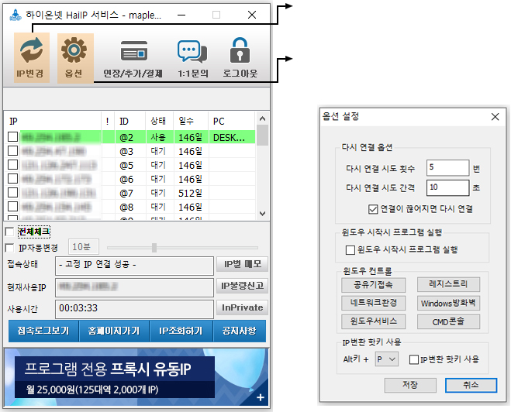This screenshot has height=412, width=511.
Task: Select the DESK... cell in row @2
Action: [x=232, y=137]
